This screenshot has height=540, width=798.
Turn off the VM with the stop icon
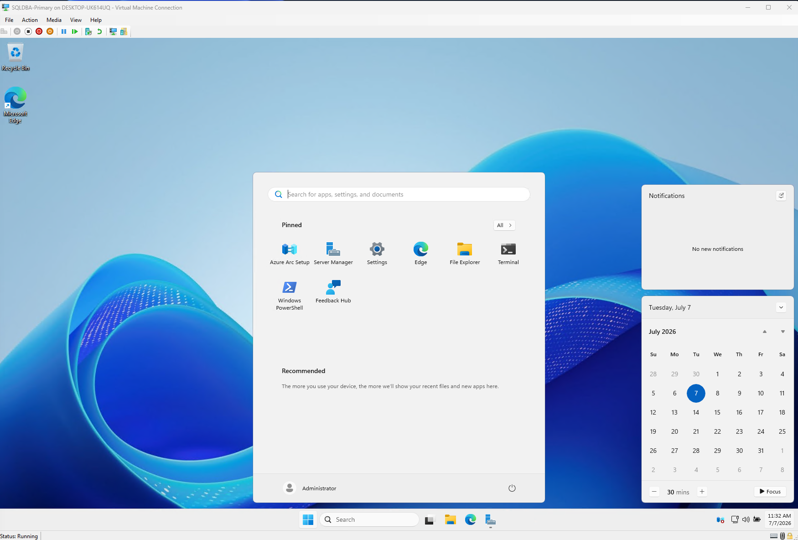coord(28,31)
